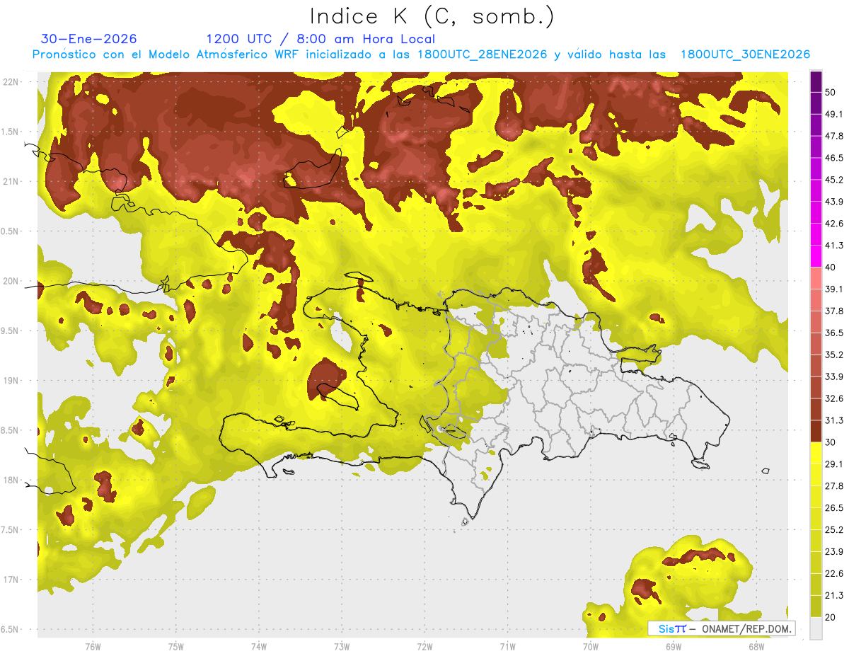The width and height of the screenshot is (849, 656).
Task: Pick the gray swatch below 20
Action: coord(816,628)
